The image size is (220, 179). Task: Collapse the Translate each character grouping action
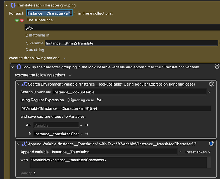coord(7,5)
